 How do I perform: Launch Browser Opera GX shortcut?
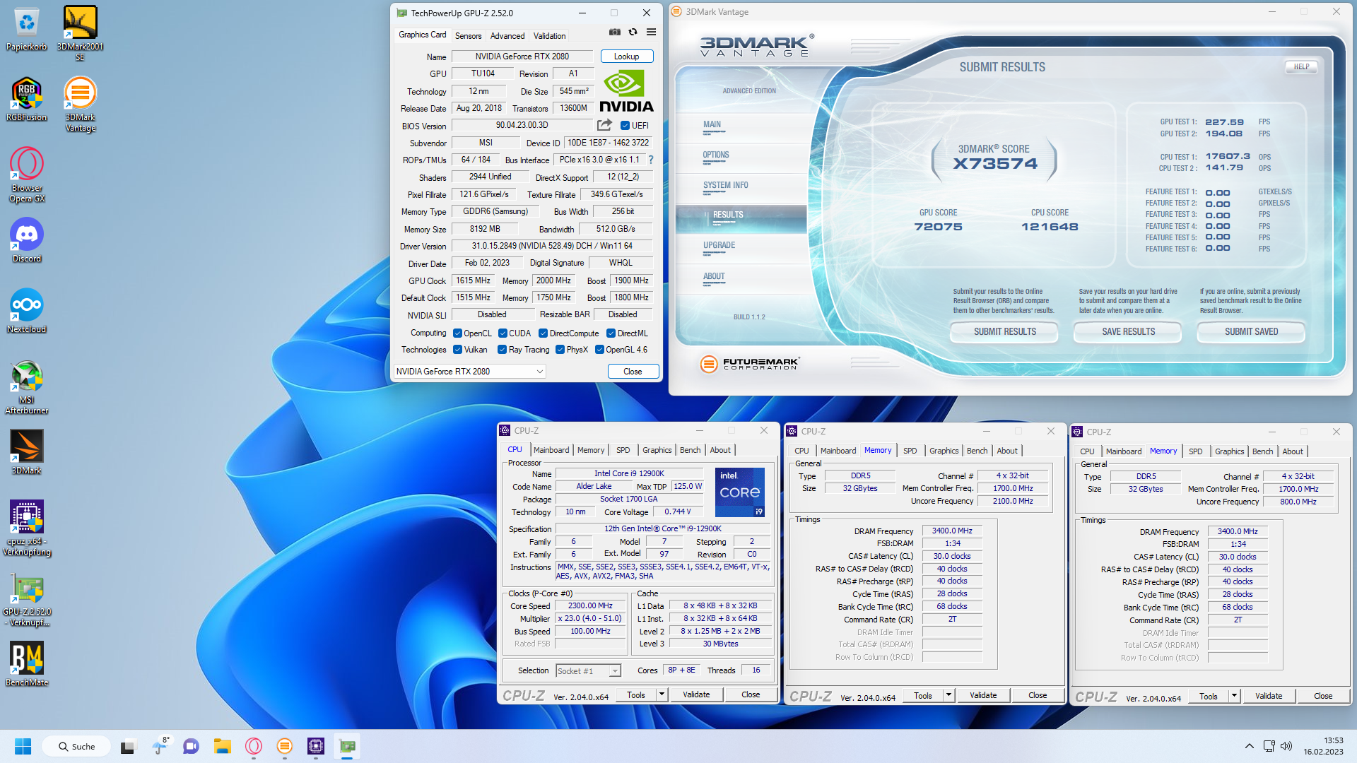(x=27, y=175)
